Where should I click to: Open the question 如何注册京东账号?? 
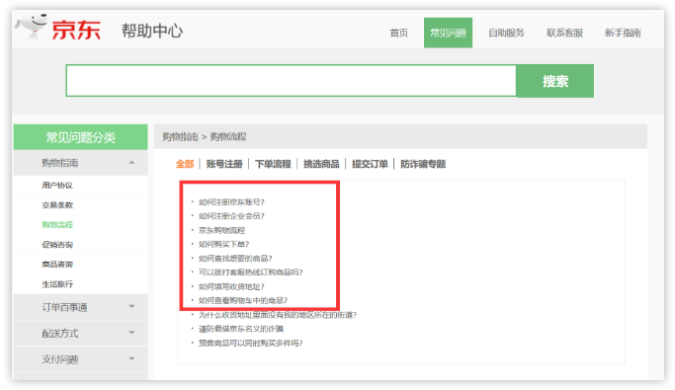(x=231, y=202)
